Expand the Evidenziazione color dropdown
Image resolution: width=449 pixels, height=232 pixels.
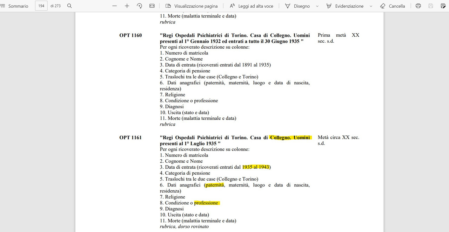pyautogui.click(x=371, y=6)
